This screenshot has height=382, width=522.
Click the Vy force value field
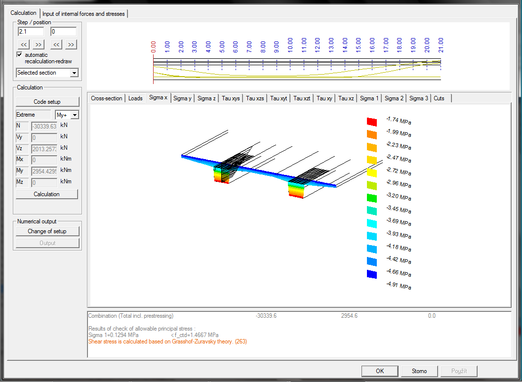click(x=44, y=137)
